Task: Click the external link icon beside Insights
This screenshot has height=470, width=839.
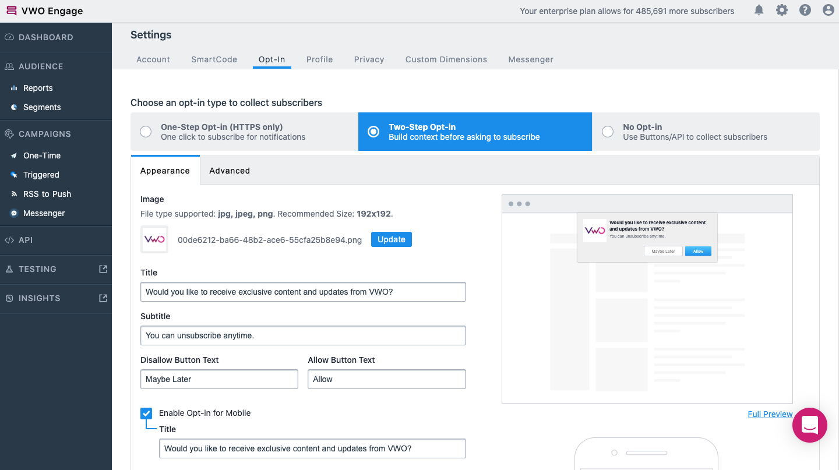Action: (103, 298)
